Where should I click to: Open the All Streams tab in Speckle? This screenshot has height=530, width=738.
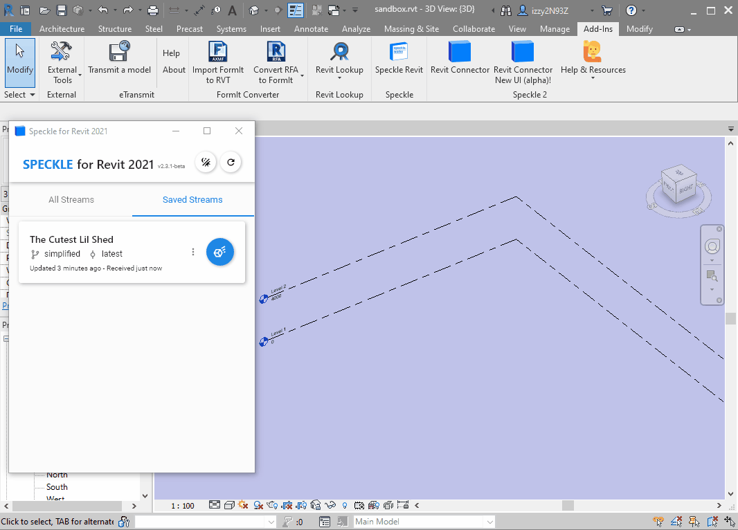[71, 199]
